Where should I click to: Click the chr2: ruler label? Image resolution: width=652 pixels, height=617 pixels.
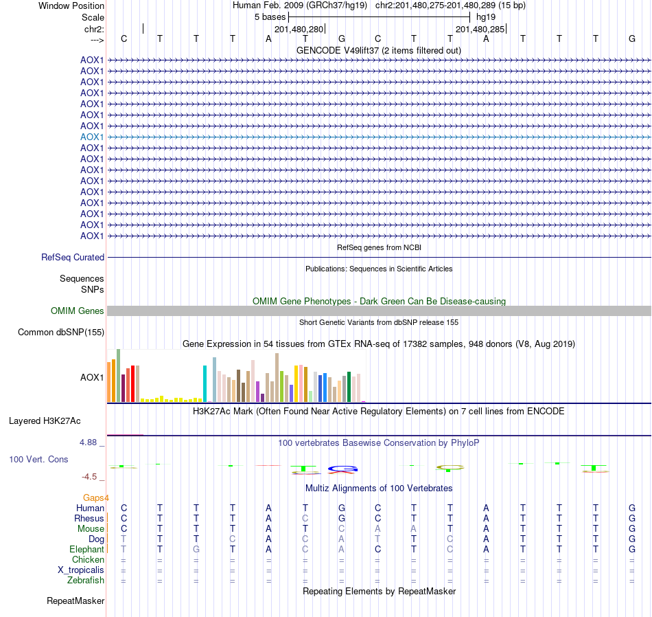pyautogui.click(x=94, y=29)
